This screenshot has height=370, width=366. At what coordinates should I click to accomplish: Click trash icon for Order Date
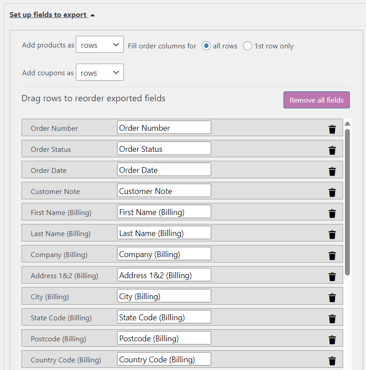tap(332, 172)
